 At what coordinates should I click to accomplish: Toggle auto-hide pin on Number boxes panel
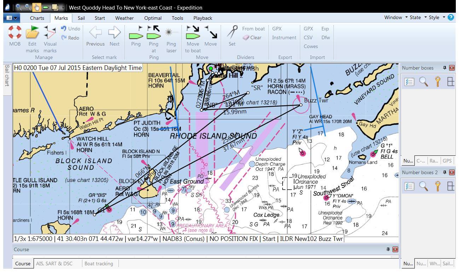(x=445, y=68)
